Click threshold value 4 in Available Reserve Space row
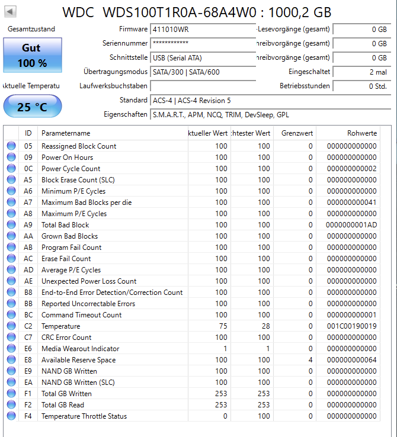397x437 pixels. (310, 360)
